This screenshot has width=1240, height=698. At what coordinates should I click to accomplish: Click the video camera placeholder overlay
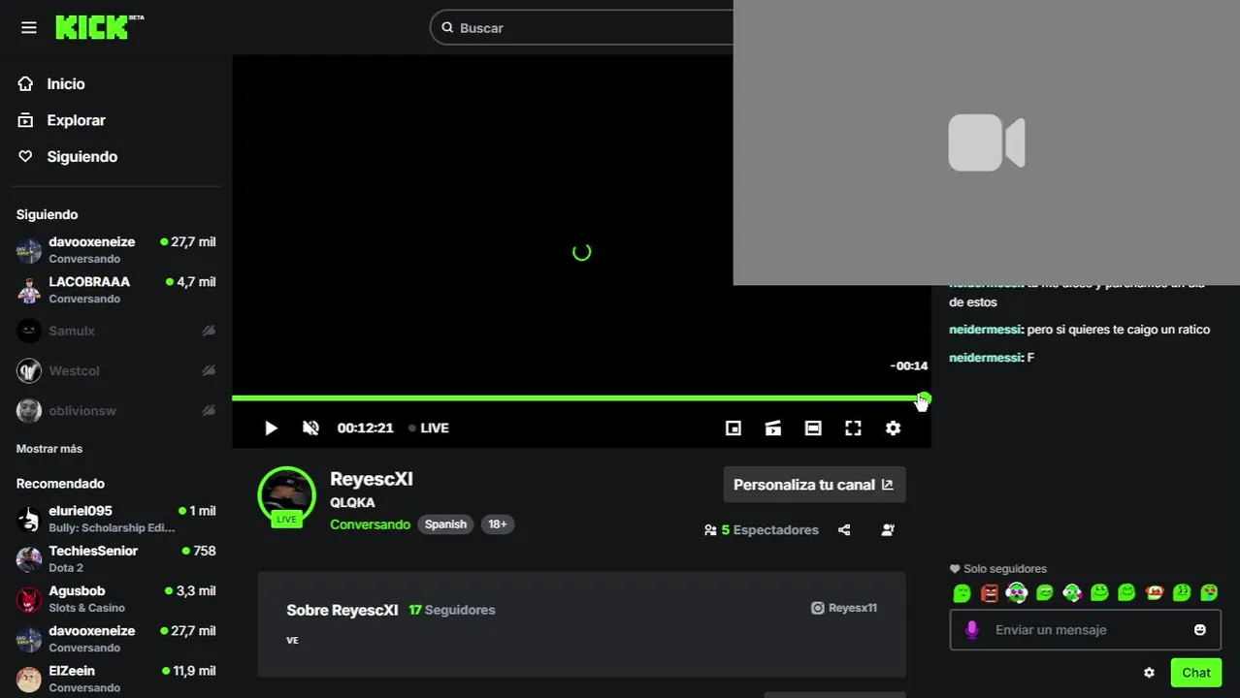click(986, 143)
